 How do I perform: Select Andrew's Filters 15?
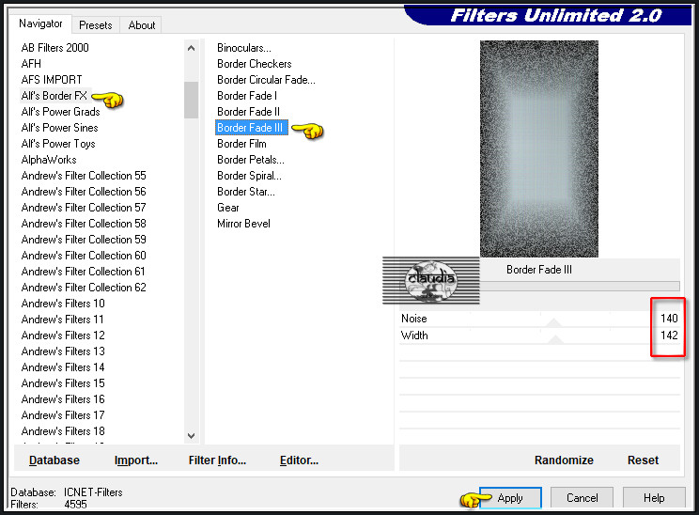point(63,383)
